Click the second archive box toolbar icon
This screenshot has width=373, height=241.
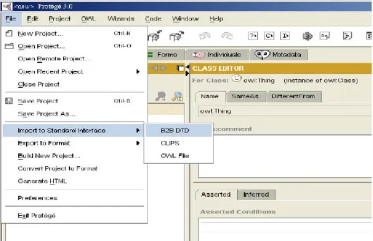[177, 36]
